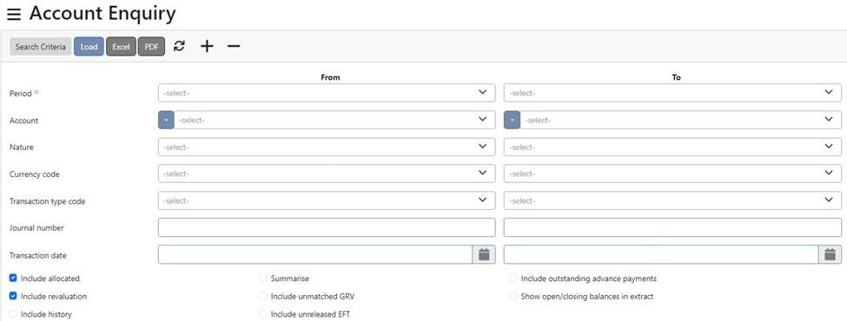Open the From transaction date calendar picker
The image size is (847, 321).
tap(484, 255)
